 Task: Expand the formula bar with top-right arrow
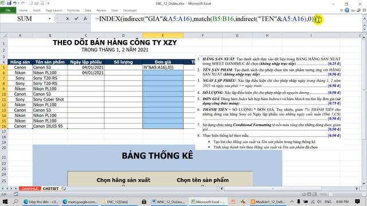[x=364, y=19]
